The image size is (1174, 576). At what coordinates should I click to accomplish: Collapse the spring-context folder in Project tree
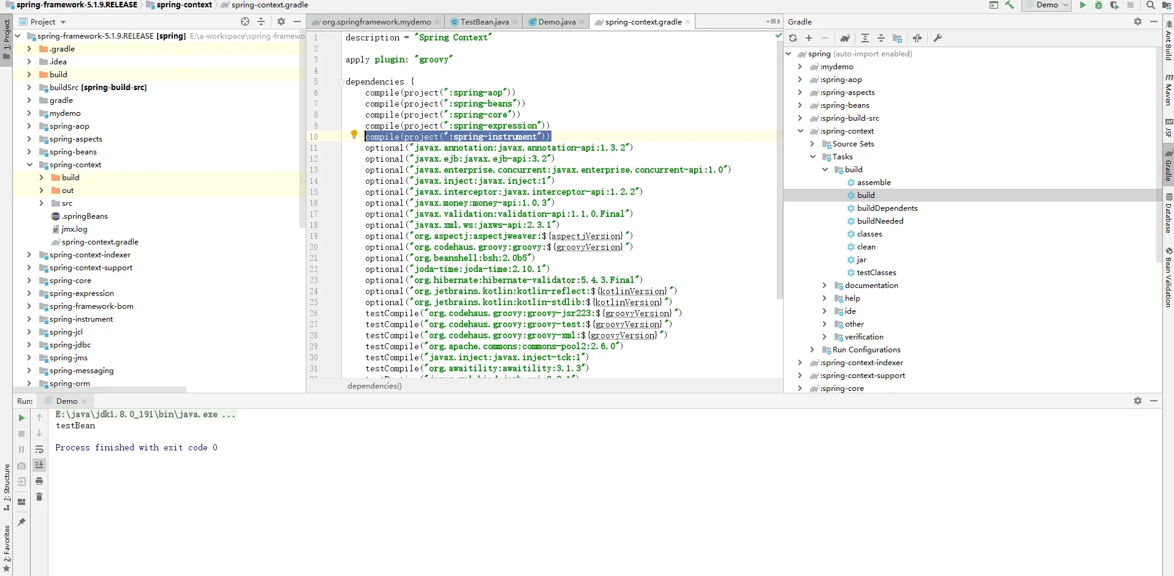click(x=29, y=165)
